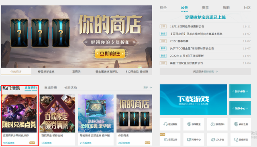The width and height of the screenshot is (257, 147).
Task: Open news 2022年11月4日不停机更新
Action: [x=187, y=56]
